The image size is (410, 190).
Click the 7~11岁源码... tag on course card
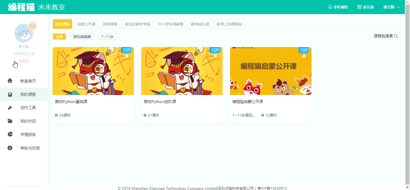coord(244,115)
